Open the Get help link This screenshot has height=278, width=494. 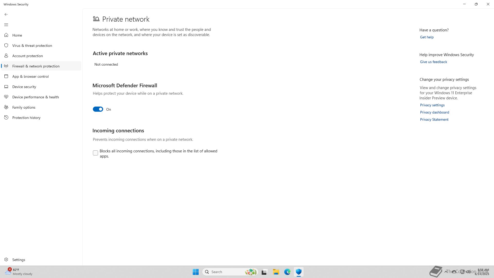pos(427,37)
